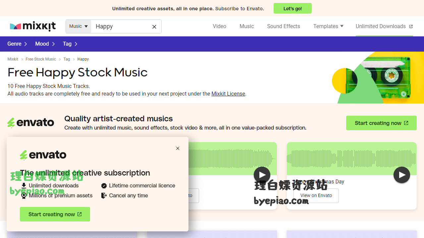The width and height of the screenshot is (424, 238).
Task: Click The unlimited creative subscription heading
Action: (x=85, y=173)
